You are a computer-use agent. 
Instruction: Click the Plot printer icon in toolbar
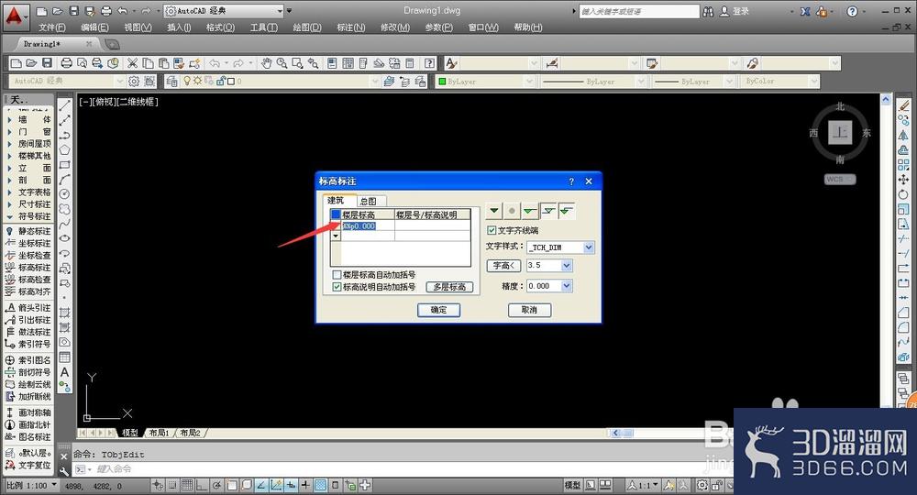click(67, 63)
